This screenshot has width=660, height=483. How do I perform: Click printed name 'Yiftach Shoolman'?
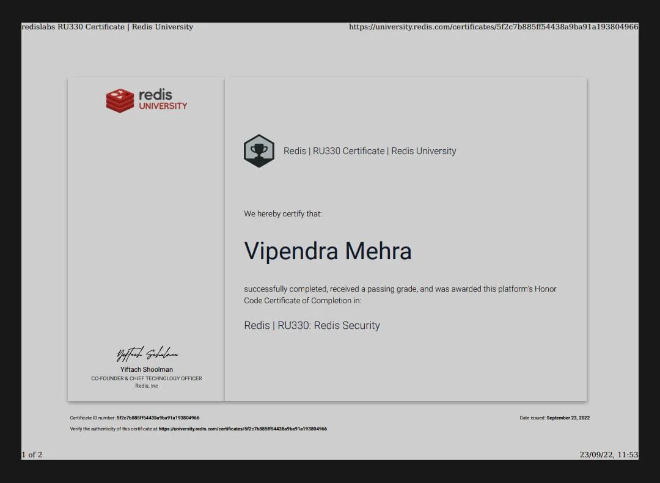point(147,369)
